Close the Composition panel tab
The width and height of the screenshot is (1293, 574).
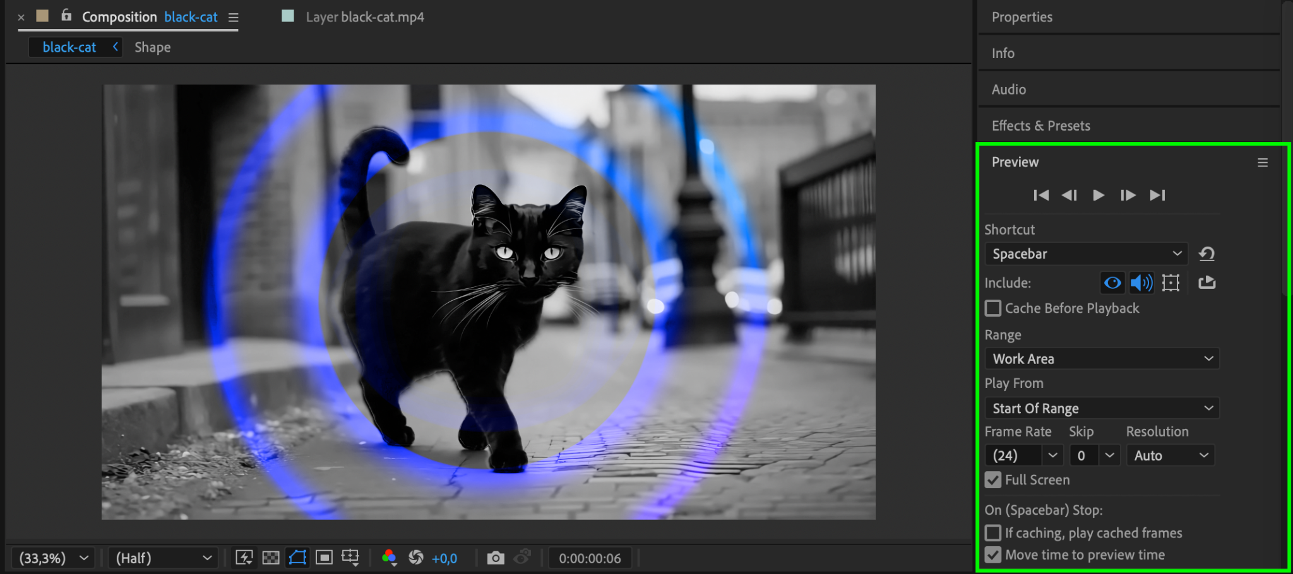pyautogui.click(x=21, y=18)
